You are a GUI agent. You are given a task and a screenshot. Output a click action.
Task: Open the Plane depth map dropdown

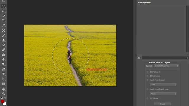pos(163,94)
